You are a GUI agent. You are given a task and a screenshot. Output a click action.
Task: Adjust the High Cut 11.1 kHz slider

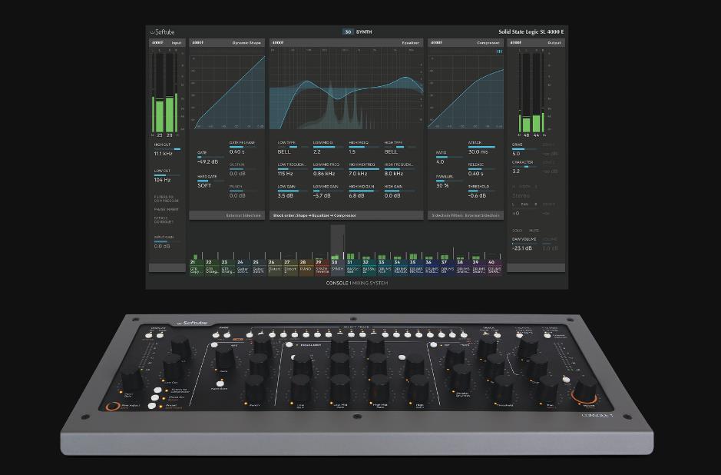167,149
